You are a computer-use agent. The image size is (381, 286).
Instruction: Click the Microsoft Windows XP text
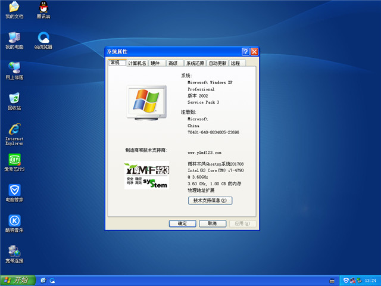[210, 82]
